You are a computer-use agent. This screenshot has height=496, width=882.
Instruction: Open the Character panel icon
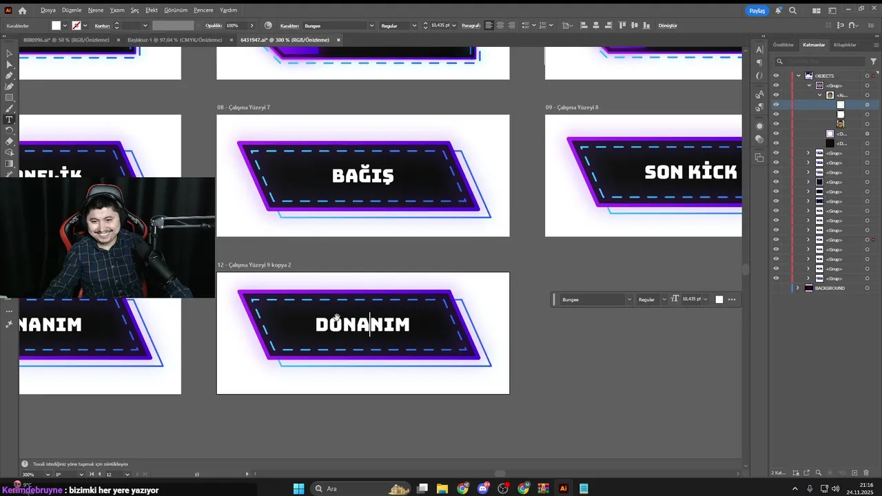coord(759,50)
